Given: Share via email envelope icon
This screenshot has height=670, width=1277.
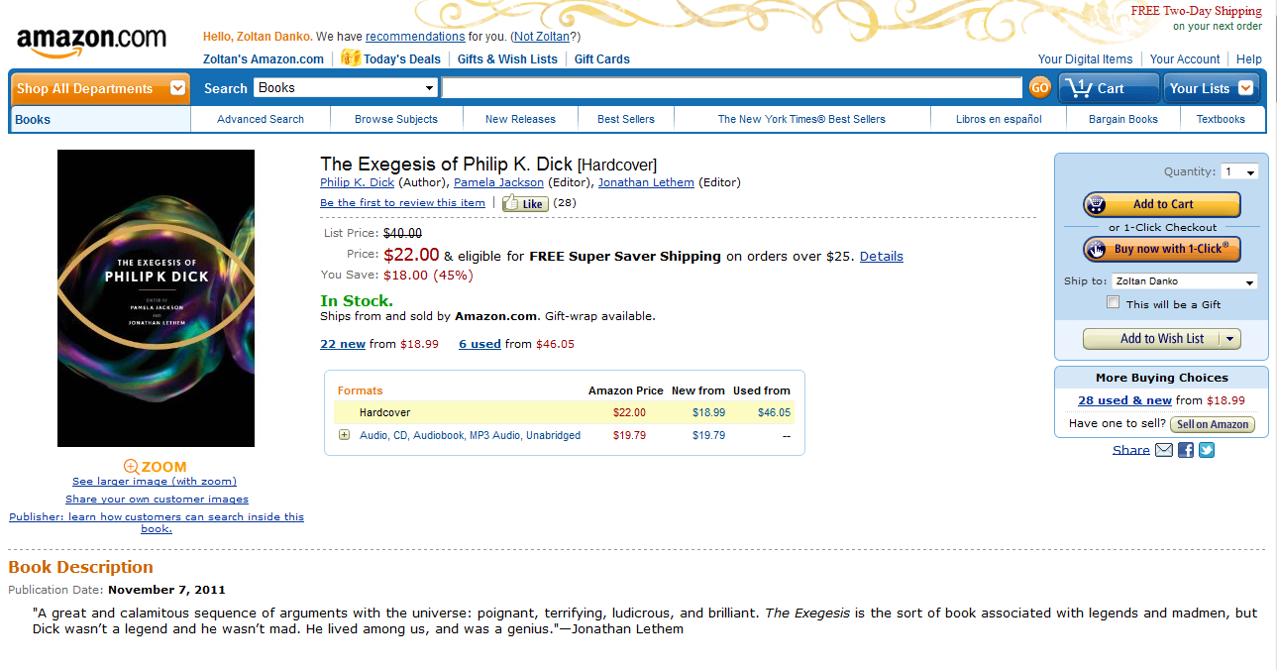Looking at the screenshot, I should [x=1164, y=450].
